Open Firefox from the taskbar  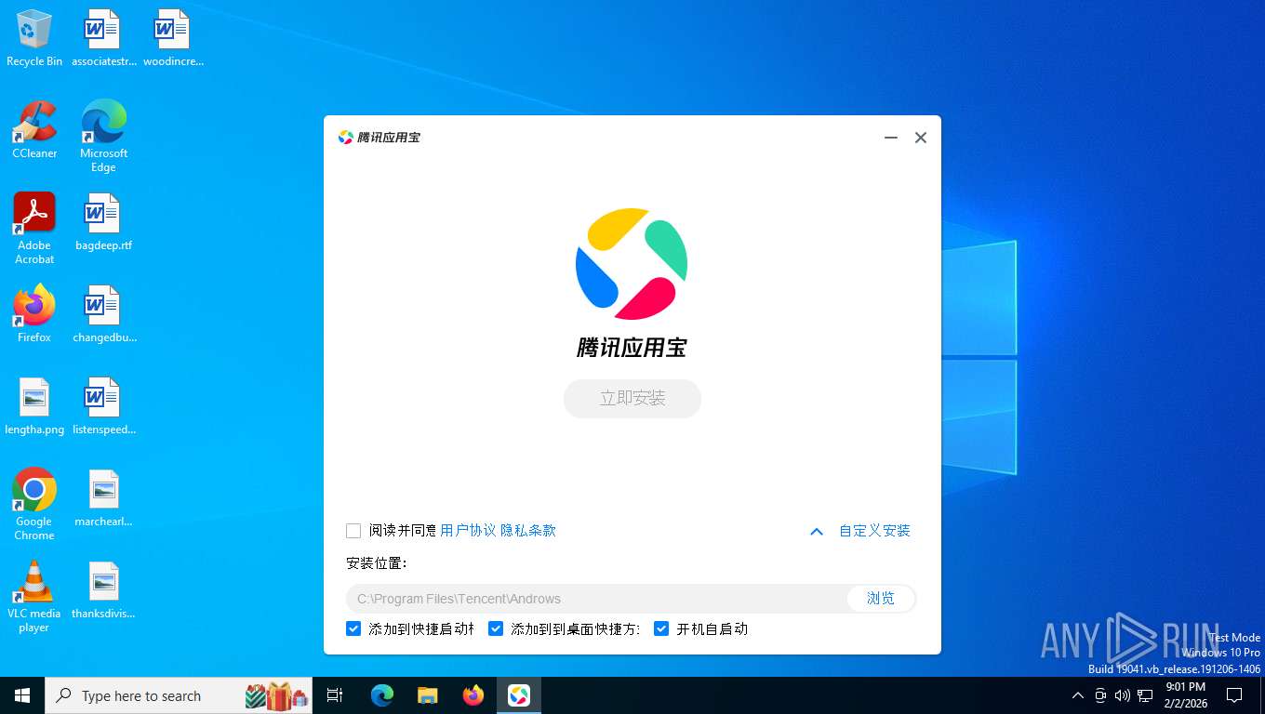coord(473,695)
